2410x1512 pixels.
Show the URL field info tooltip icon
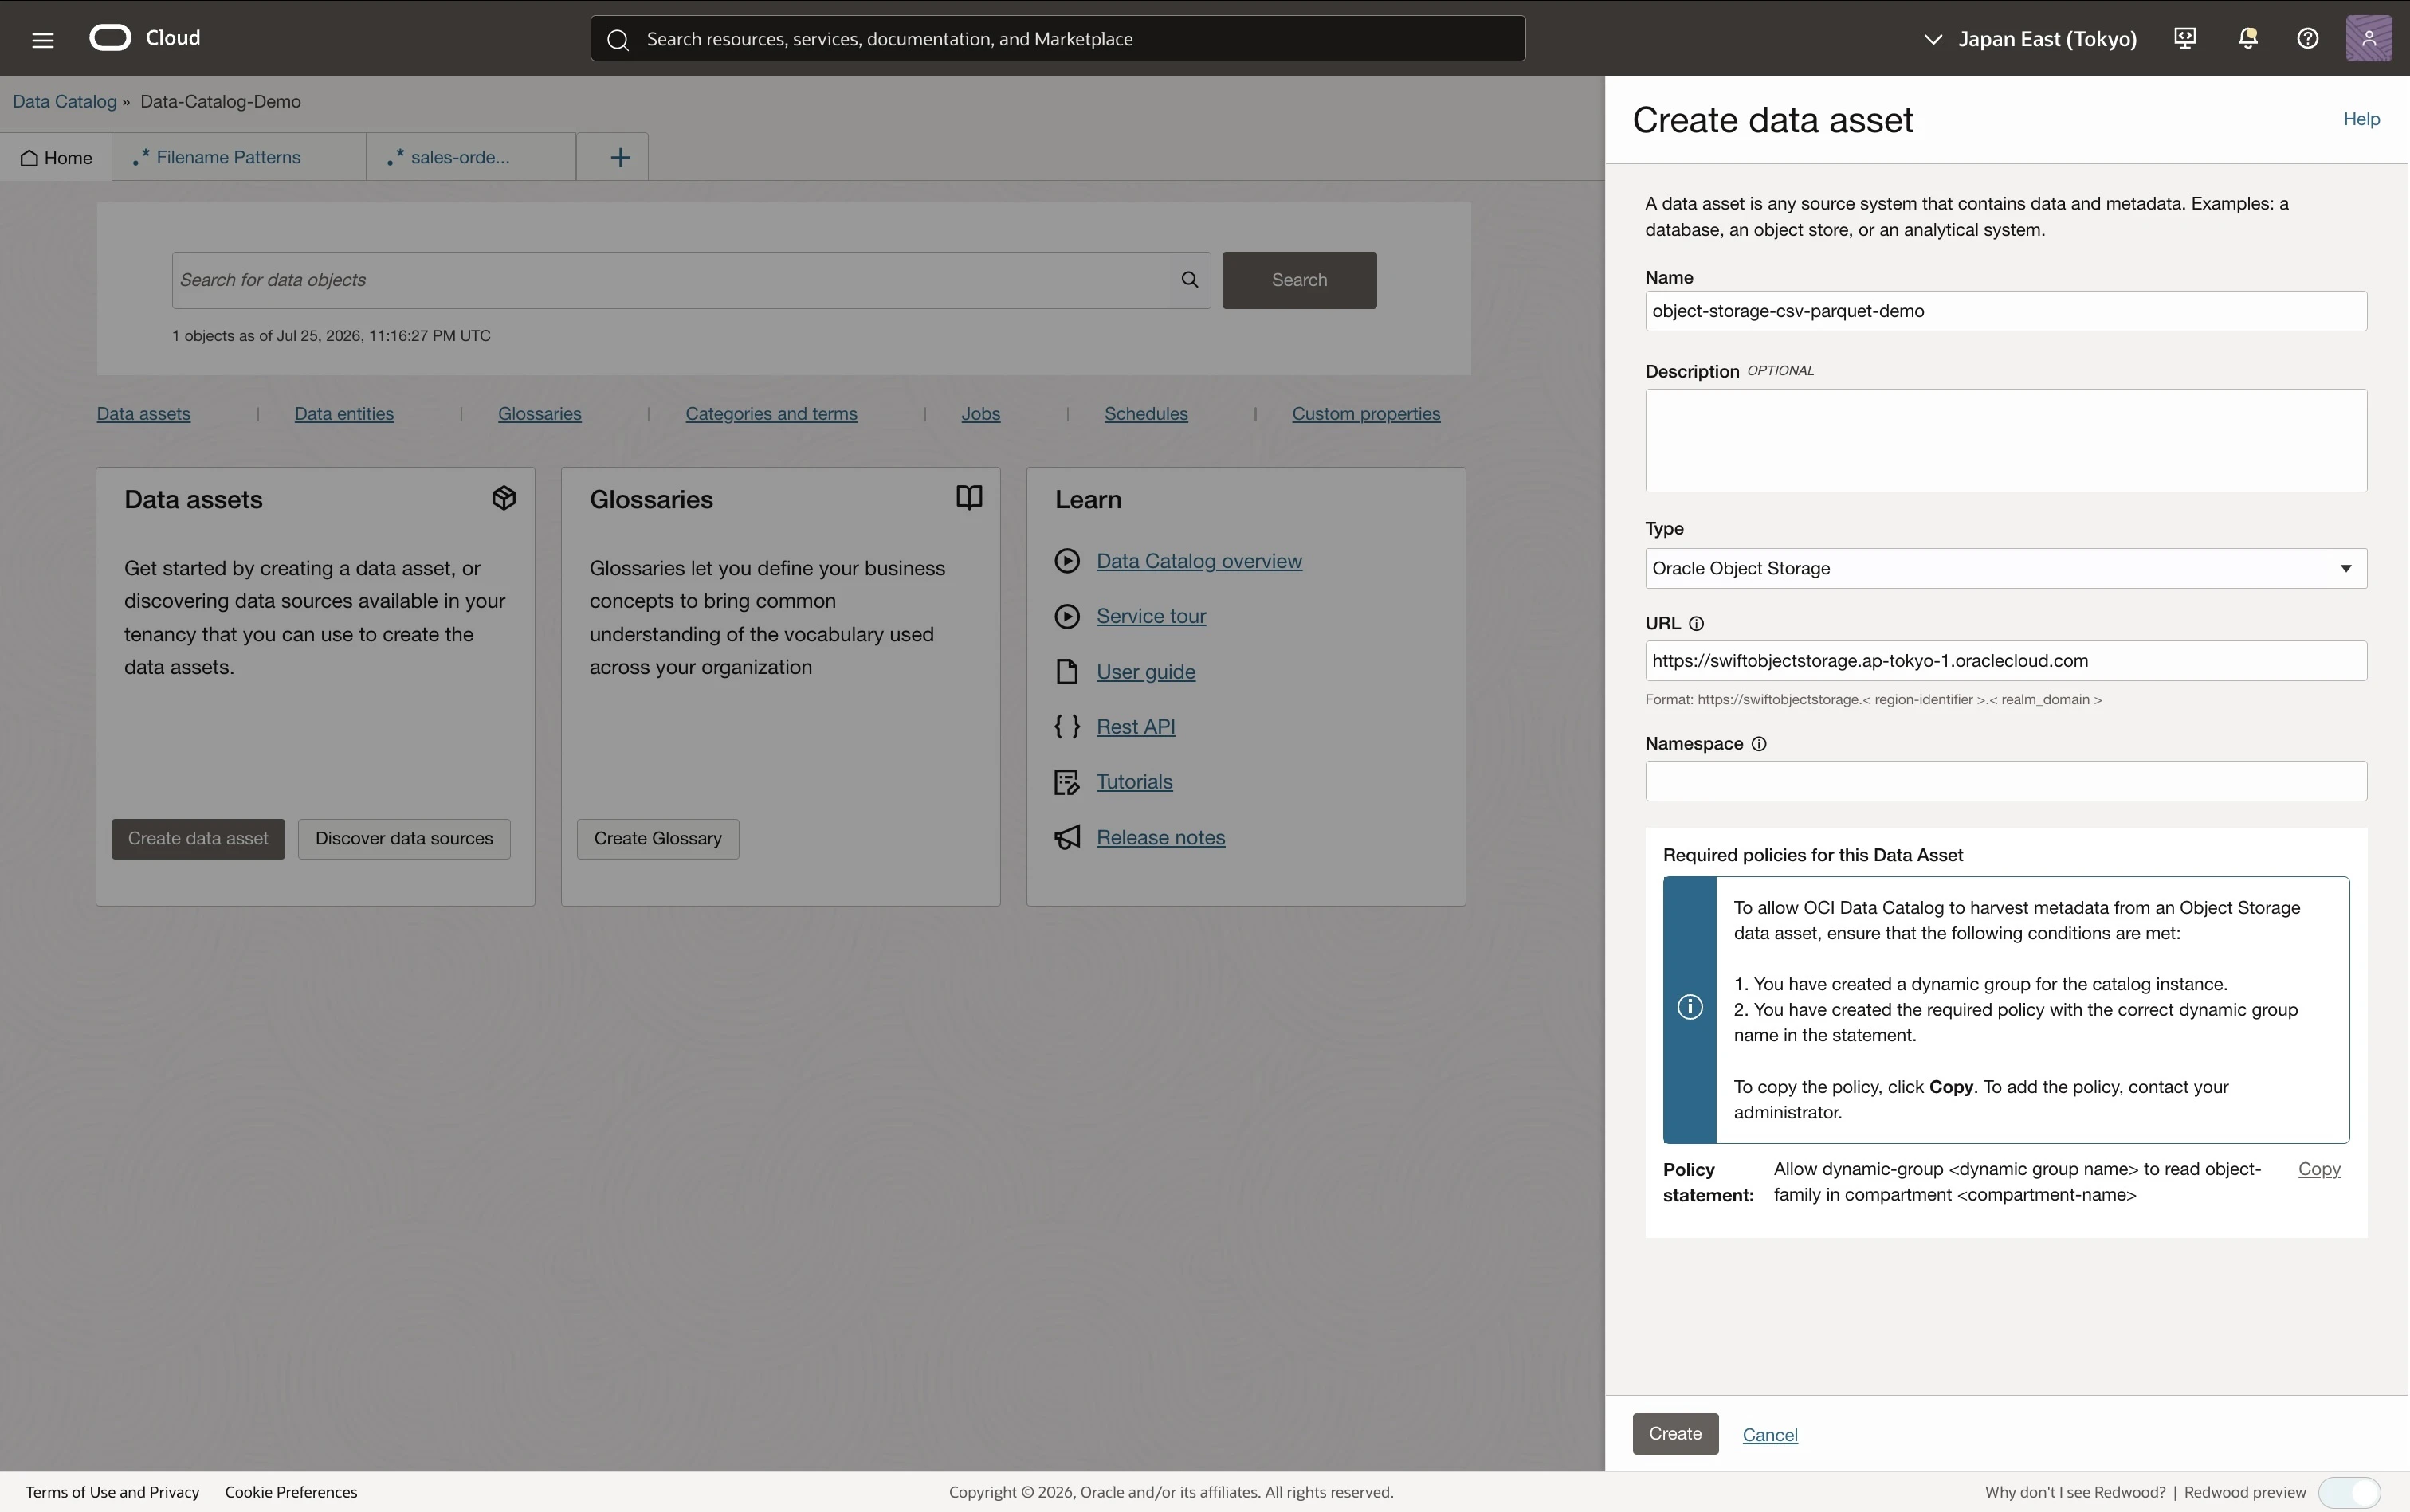1697,624
